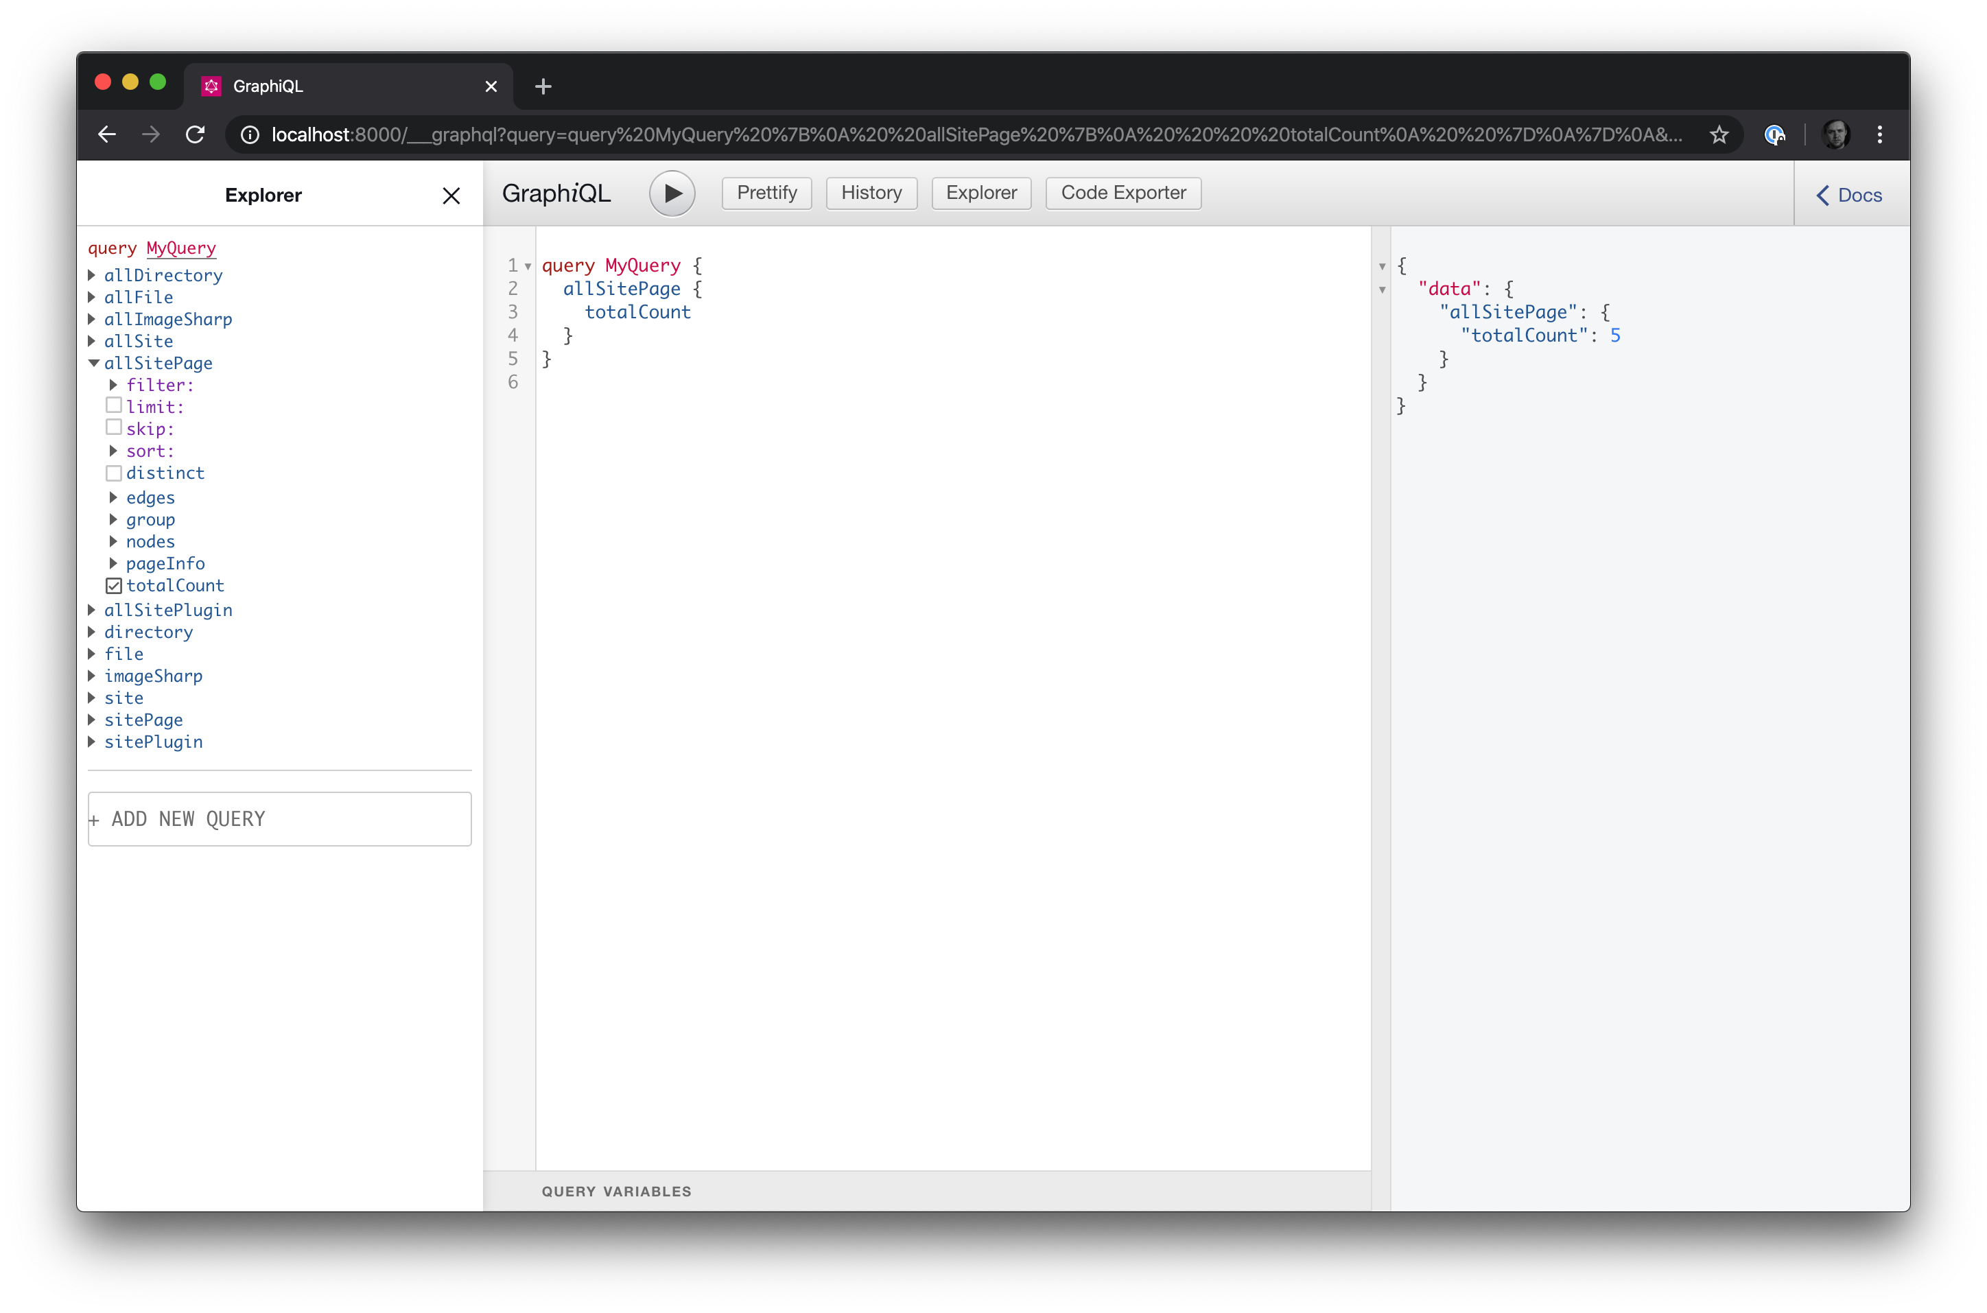Viewport: 1987px width, 1313px height.
Task: Click "allSitePage" key in results
Action: (x=1507, y=312)
